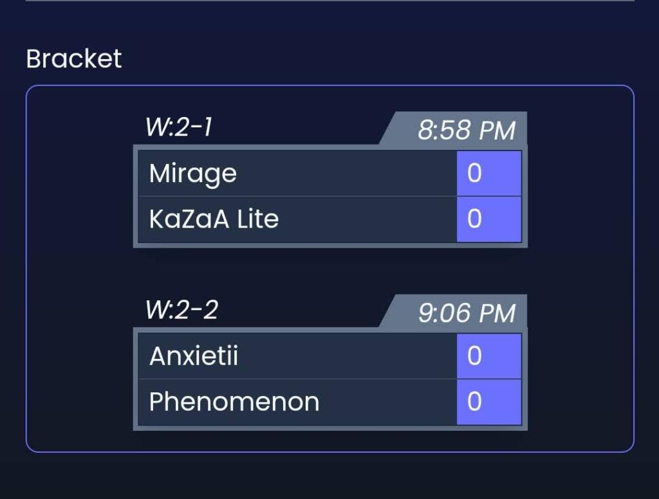The width and height of the screenshot is (659, 499).
Task: Click blank space right of Bracket heading
Action: 386,59
